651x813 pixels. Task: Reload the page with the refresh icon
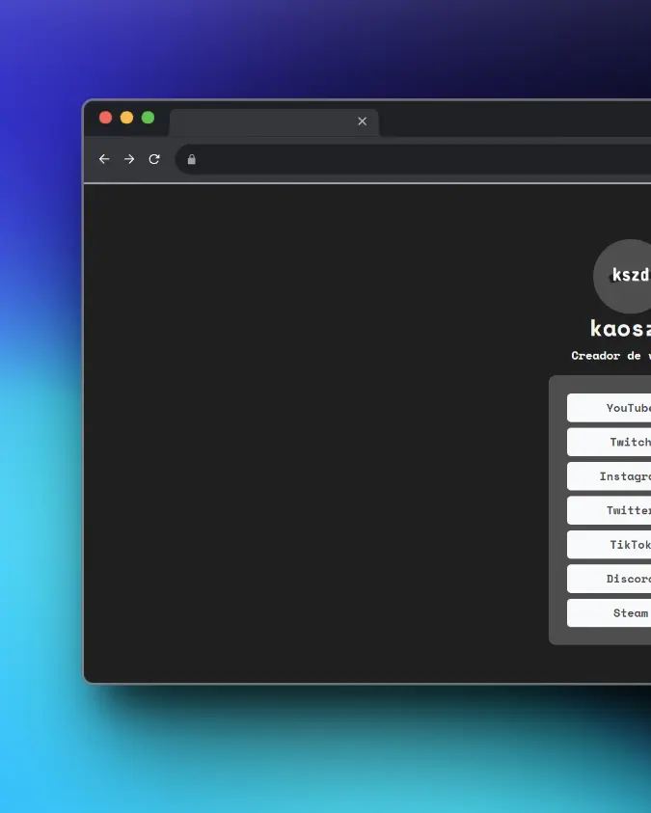(x=154, y=159)
